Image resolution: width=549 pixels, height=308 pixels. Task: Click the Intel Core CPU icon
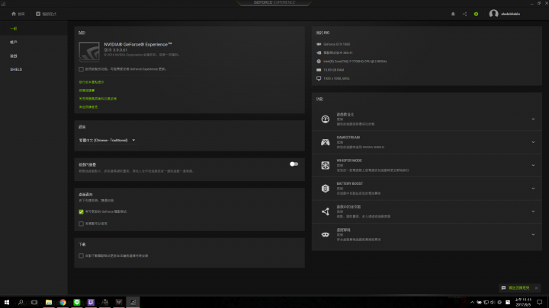click(x=319, y=62)
